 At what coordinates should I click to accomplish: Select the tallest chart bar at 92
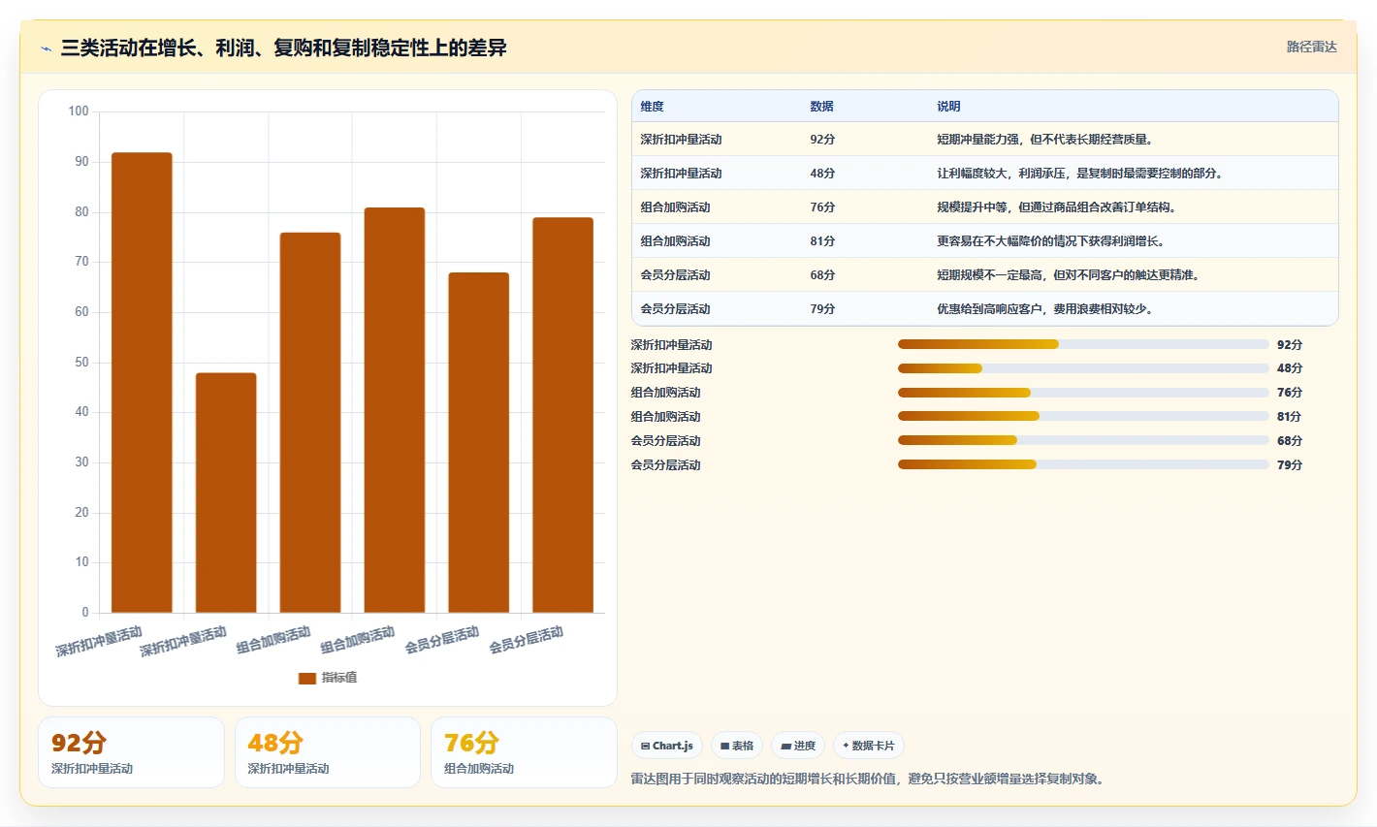(142, 382)
